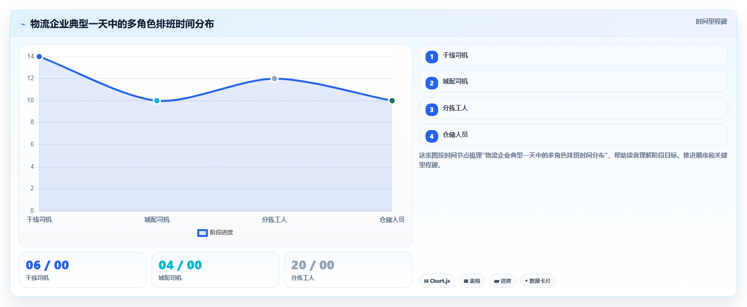Select the 干线司机 timeline list item
The image size is (747, 307).
click(573, 55)
